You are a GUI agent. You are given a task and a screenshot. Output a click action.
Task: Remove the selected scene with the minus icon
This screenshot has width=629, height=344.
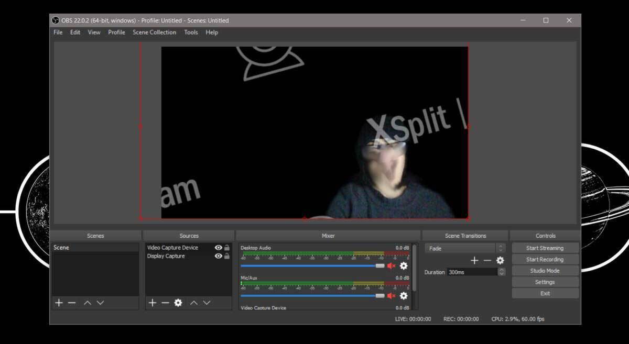[72, 303]
